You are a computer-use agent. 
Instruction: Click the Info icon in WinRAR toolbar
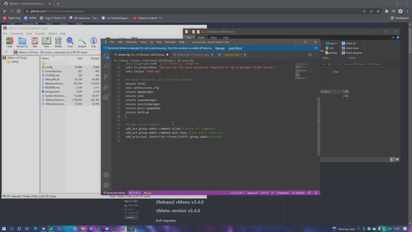pyautogui.click(x=93, y=42)
